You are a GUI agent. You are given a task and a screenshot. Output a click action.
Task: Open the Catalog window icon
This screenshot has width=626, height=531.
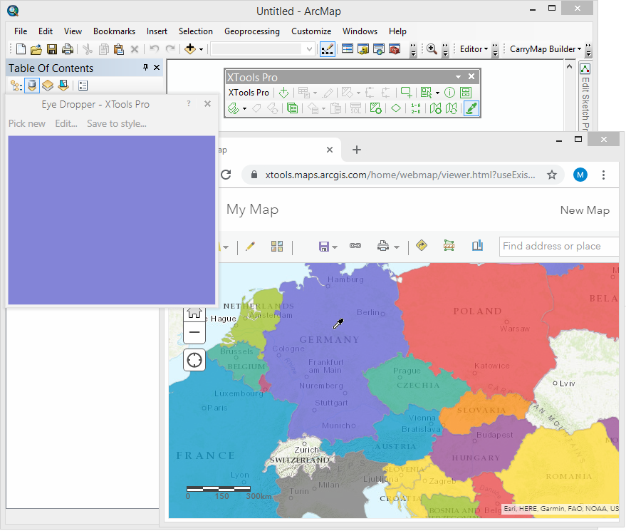click(363, 49)
